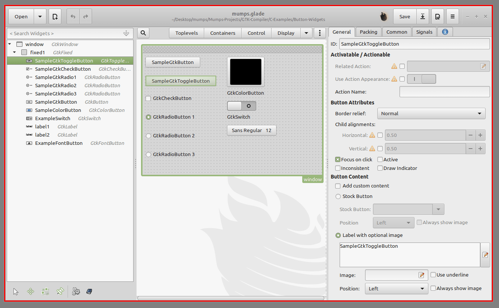Open the recent files arrow beside Open
This screenshot has height=308, width=499.
pyautogui.click(x=40, y=16)
